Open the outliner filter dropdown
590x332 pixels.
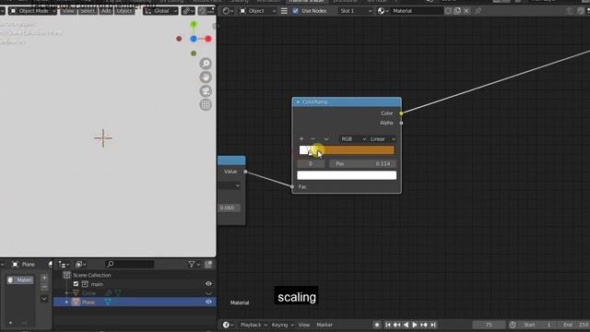194,265
